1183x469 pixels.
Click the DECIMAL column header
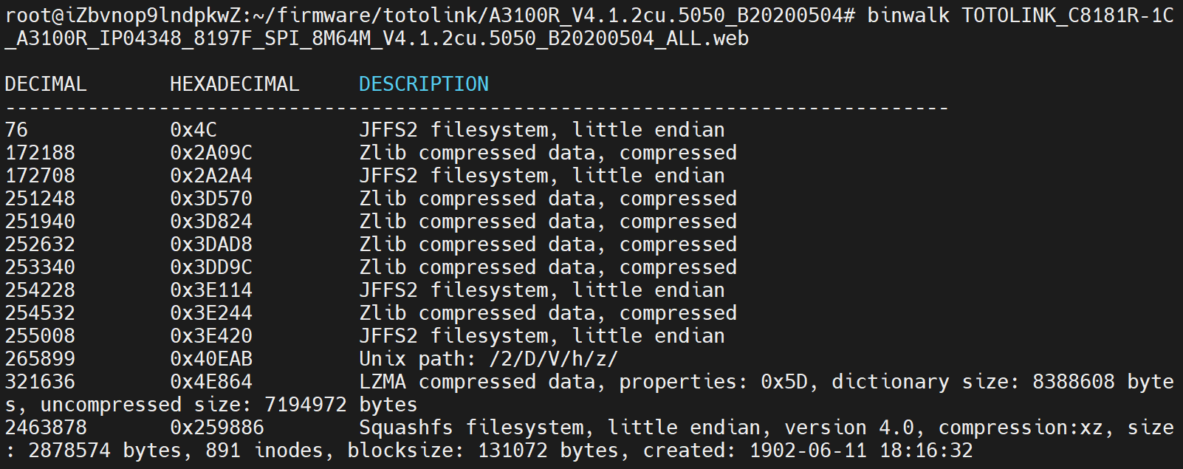click(46, 84)
